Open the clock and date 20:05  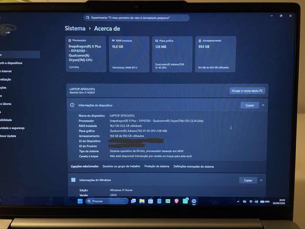(x=279, y=202)
